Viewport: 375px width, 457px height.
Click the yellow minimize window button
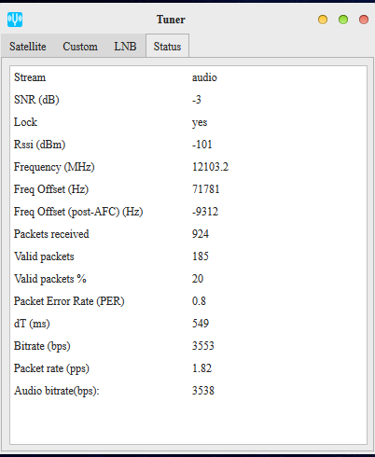[x=323, y=20]
